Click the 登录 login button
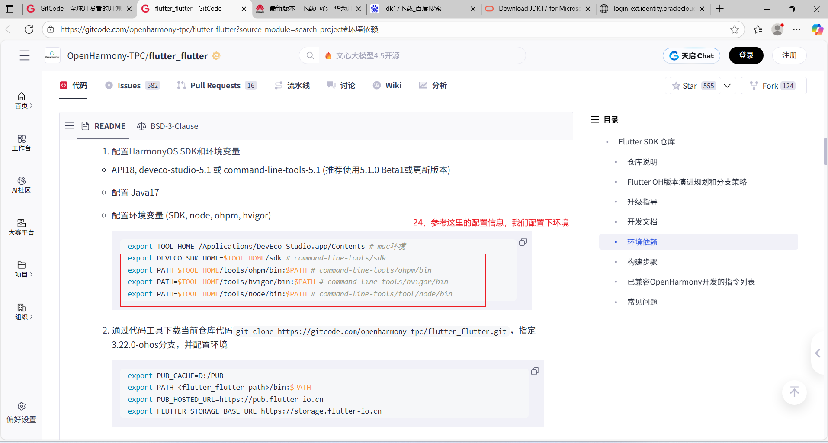 [746, 55]
